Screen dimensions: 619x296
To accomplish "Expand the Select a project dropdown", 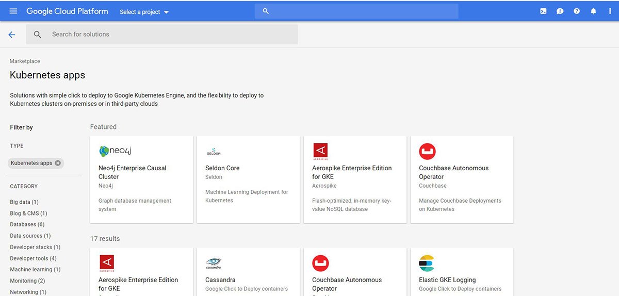I will [x=144, y=12].
